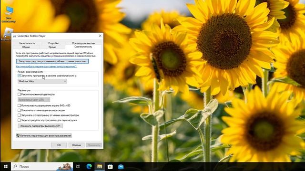
Task: Open Task View from the taskbar
Action: (78, 166)
